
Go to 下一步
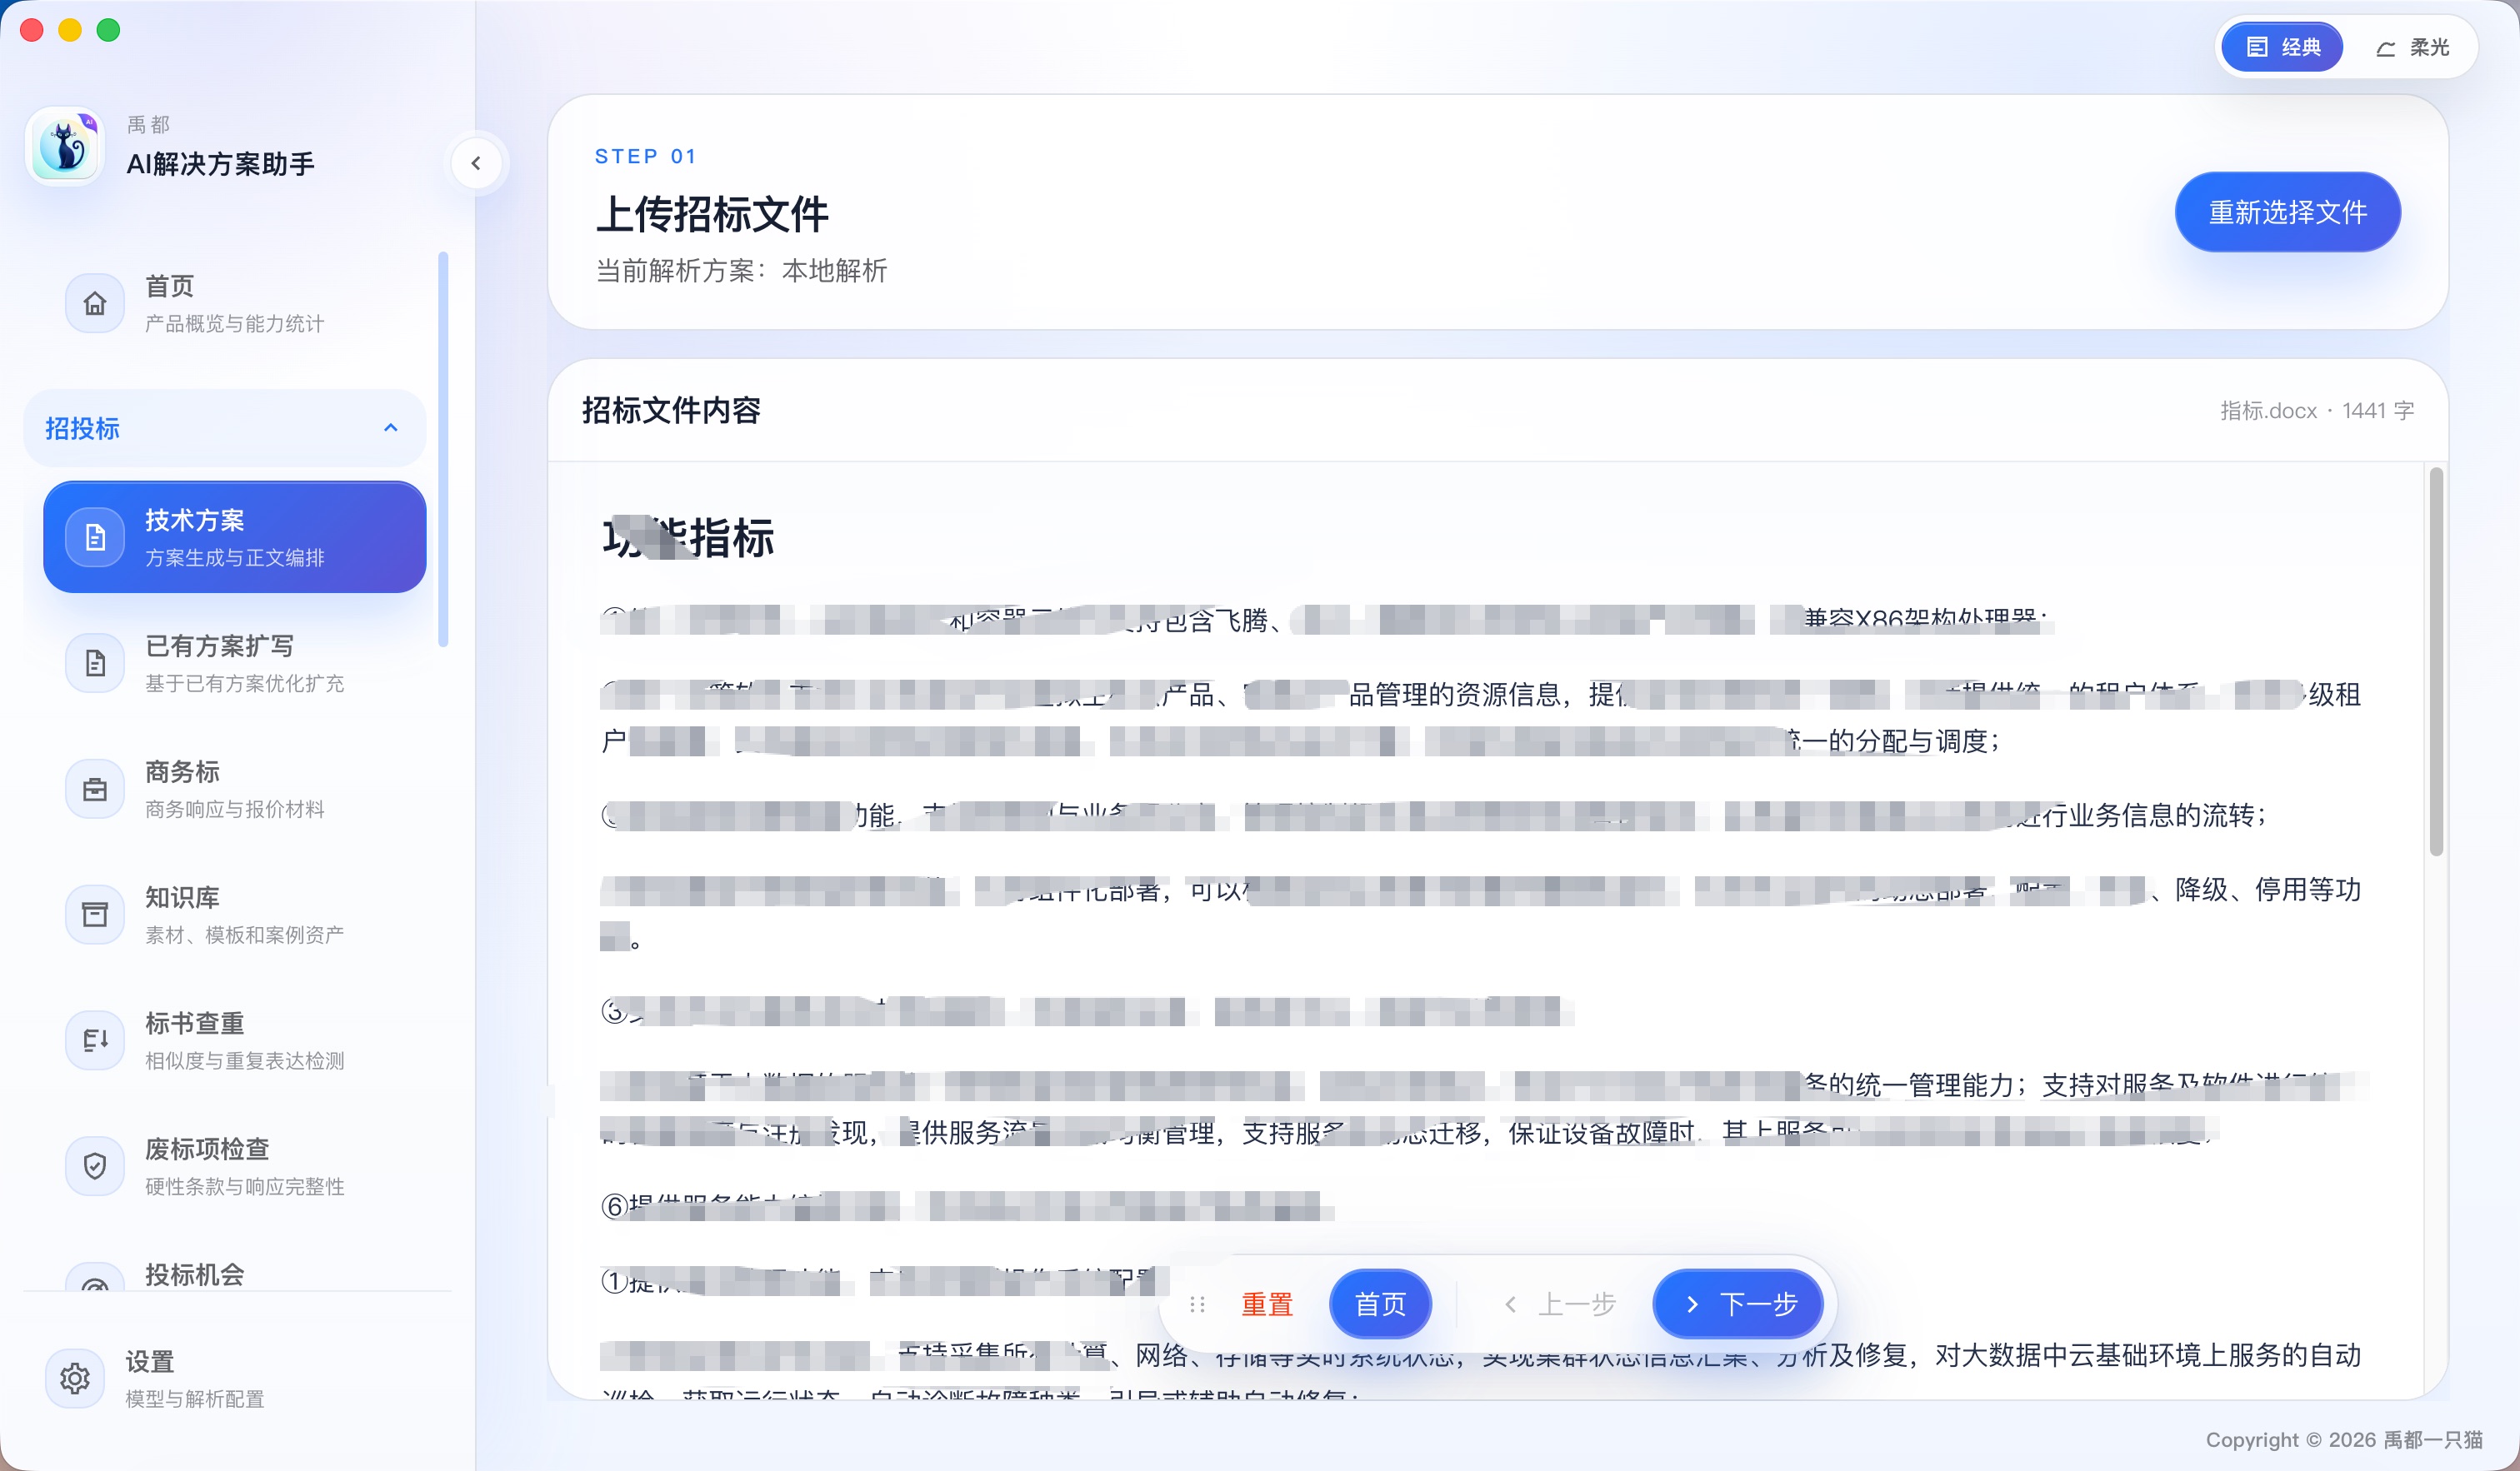(x=1738, y=1304)
